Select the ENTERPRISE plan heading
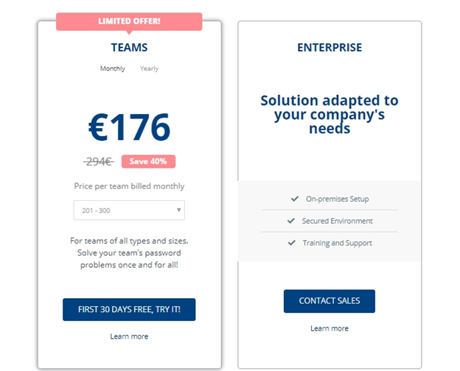 point(330,47)
